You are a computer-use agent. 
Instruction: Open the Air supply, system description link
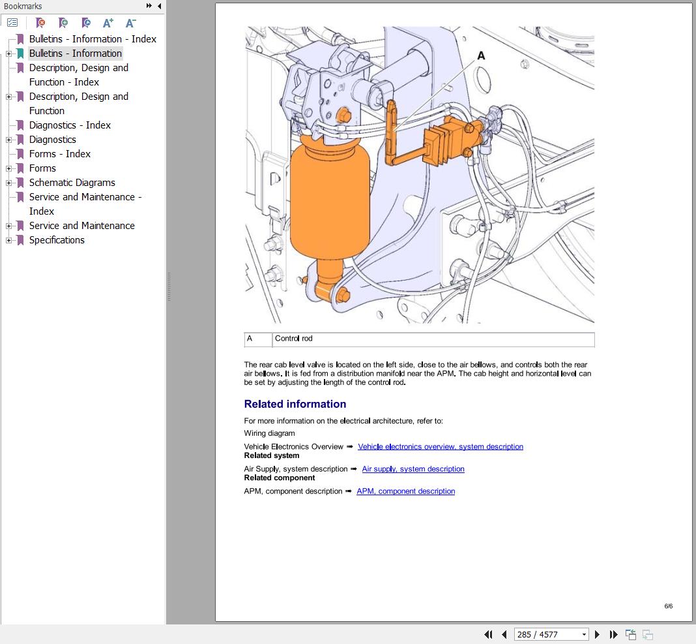coord(413,469)
